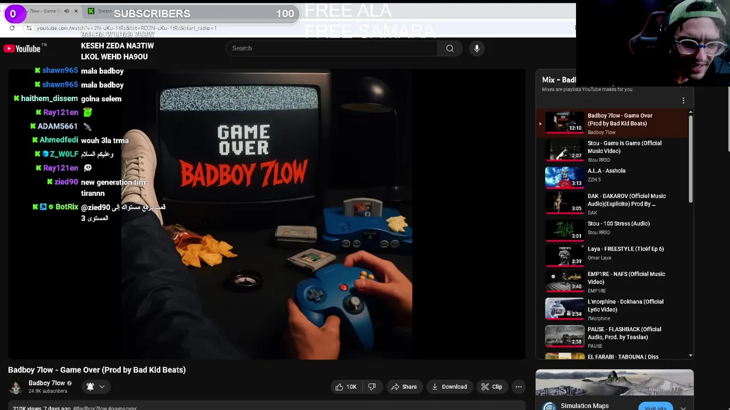Screen dimensions: 730x410
Task: Open Stou - 100 Stress thumbnail
Action: click(x=564, y=229)
